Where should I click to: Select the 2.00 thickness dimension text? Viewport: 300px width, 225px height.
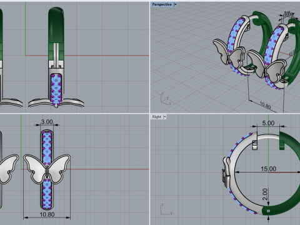pyautogui.click(x=265, y=194)
